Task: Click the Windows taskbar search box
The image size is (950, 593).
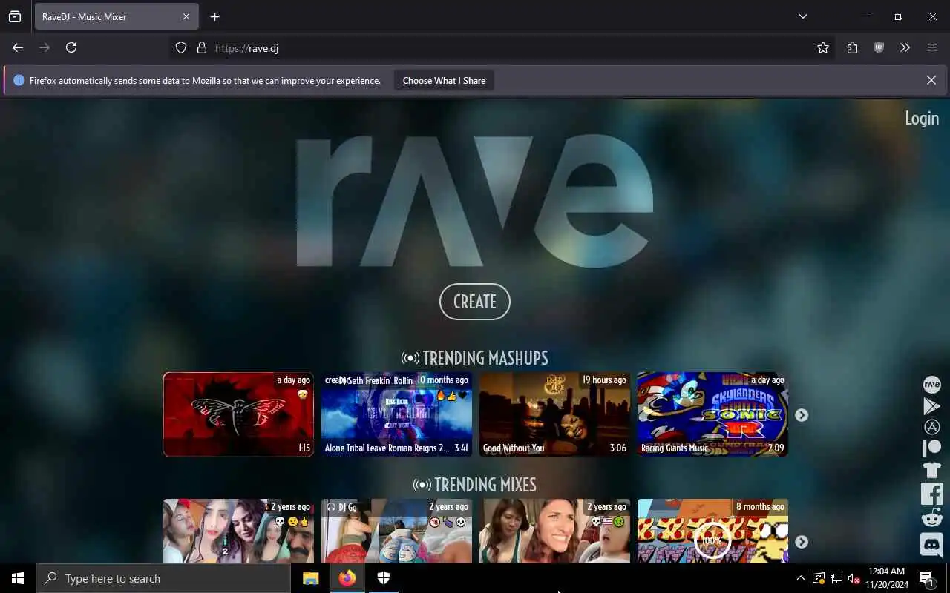Action: (163, 578)
